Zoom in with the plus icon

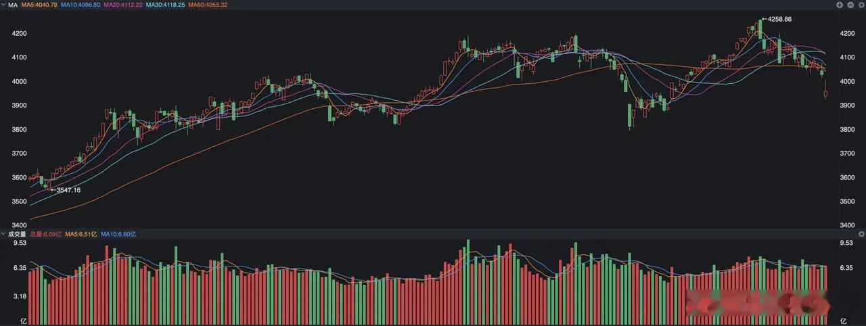point(840,5)
